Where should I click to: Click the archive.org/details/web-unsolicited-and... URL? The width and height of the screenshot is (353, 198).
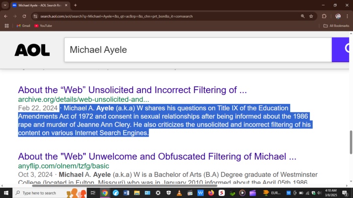click(83, 99)
